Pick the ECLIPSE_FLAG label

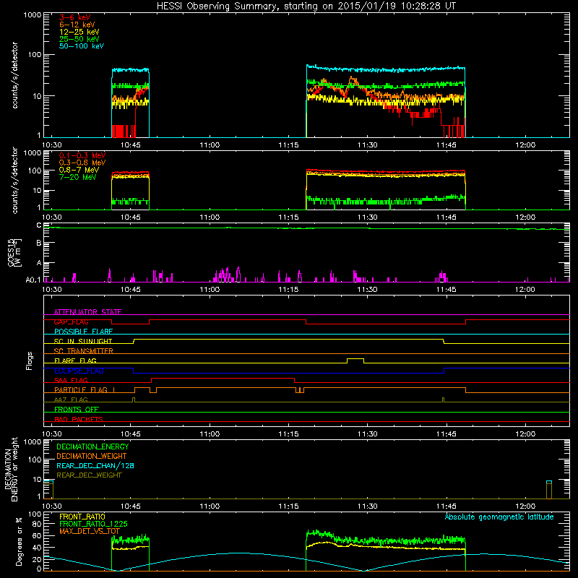(x=79, y=371)
